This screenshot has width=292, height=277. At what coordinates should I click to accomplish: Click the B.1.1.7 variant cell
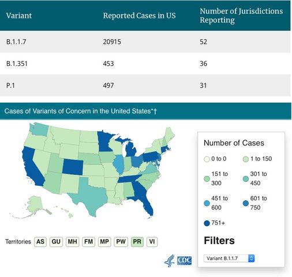(x=16, y=42)
